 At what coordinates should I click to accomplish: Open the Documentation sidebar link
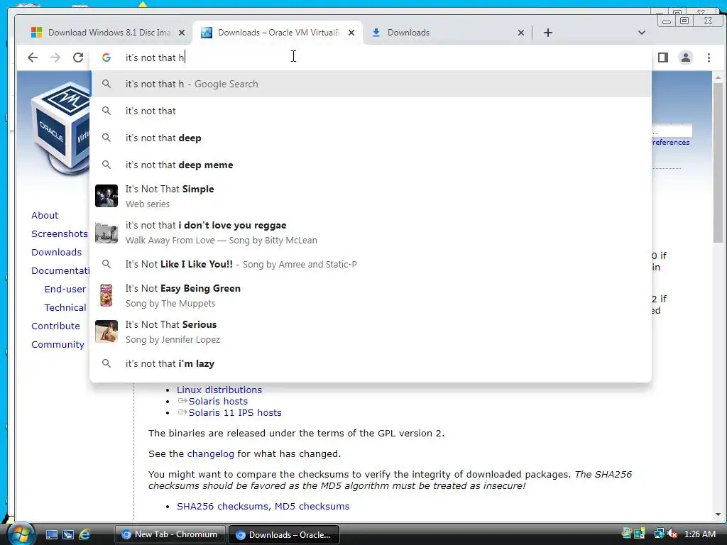pyautogui.click(x=60, y=270)
